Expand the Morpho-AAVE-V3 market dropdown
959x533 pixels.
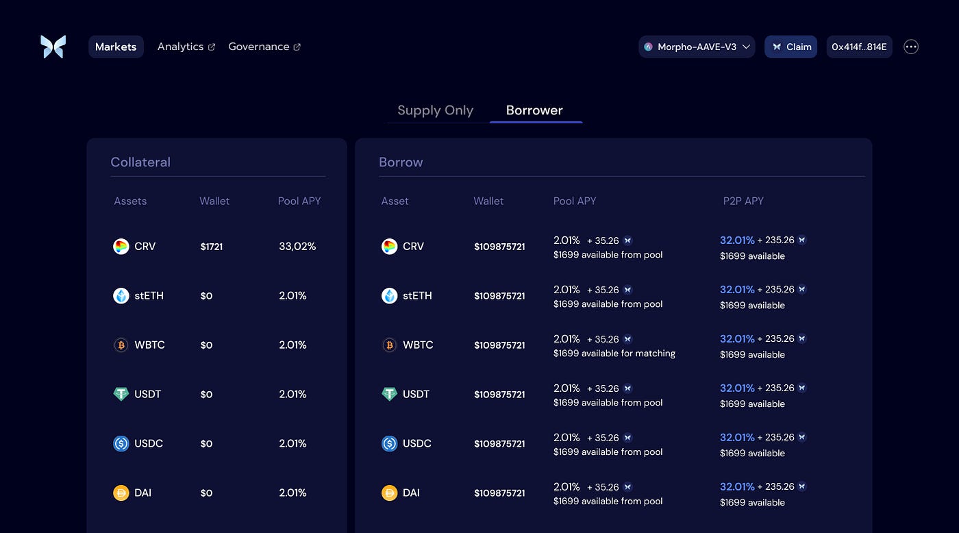pos(697,47)
